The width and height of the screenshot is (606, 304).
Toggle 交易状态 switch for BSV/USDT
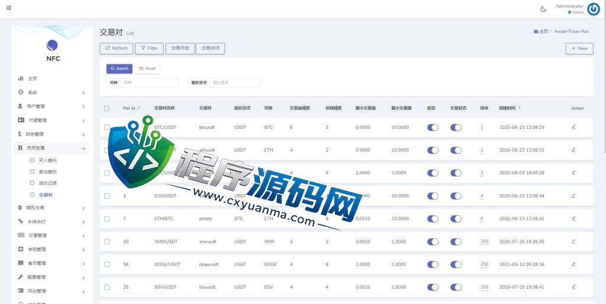pos(456,287)
